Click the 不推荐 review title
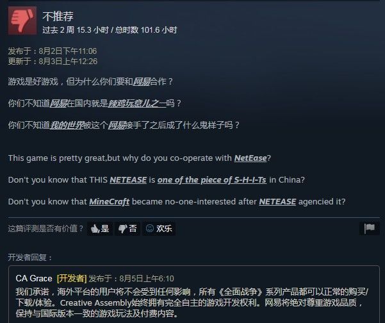The image size is (385, 323). tap(58, 16)
